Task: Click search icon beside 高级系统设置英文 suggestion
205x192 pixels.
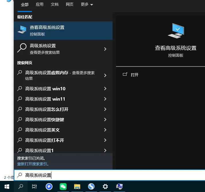Action: click(20, 130)
